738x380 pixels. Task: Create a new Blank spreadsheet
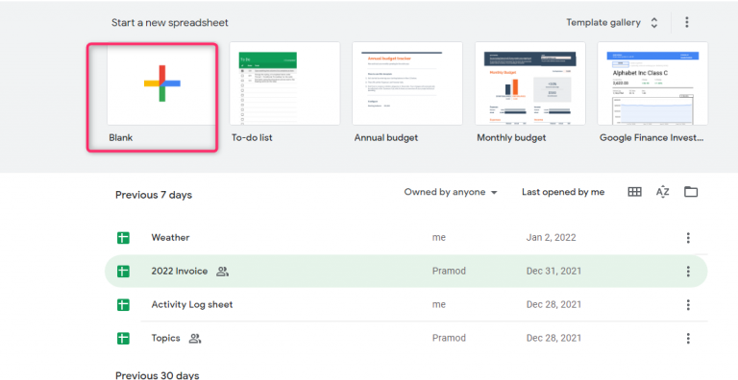161,83
